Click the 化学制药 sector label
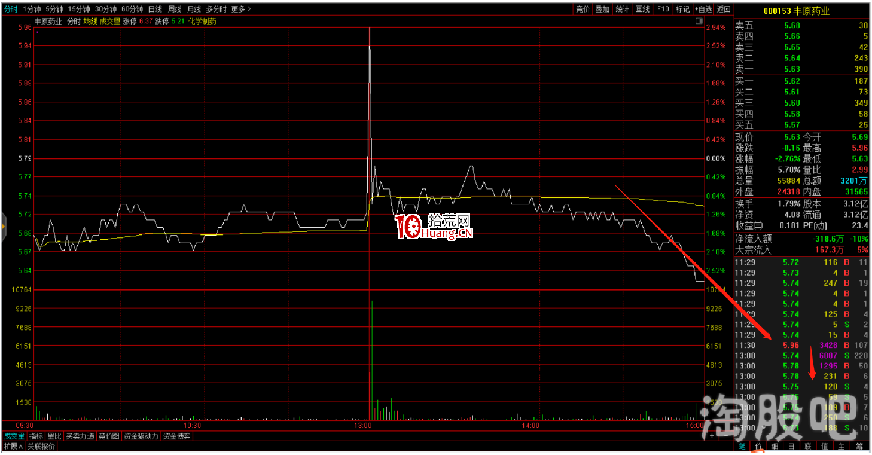 [x=202, y=21]
